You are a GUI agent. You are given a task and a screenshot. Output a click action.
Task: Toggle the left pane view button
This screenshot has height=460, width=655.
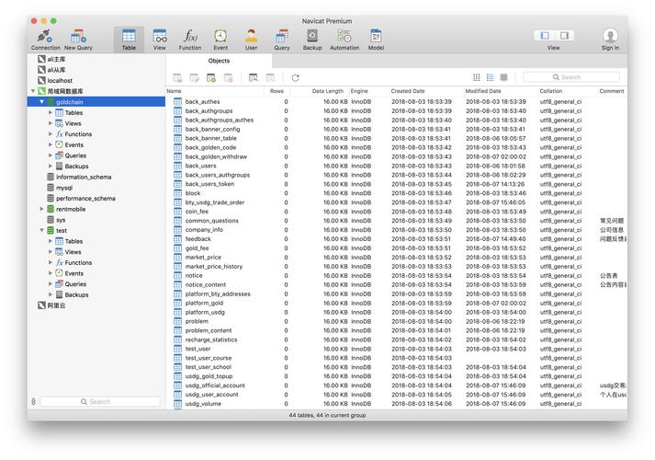pos(544,36)
